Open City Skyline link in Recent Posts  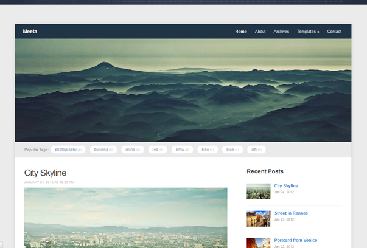pyautogui.click(x=286, y=186)
